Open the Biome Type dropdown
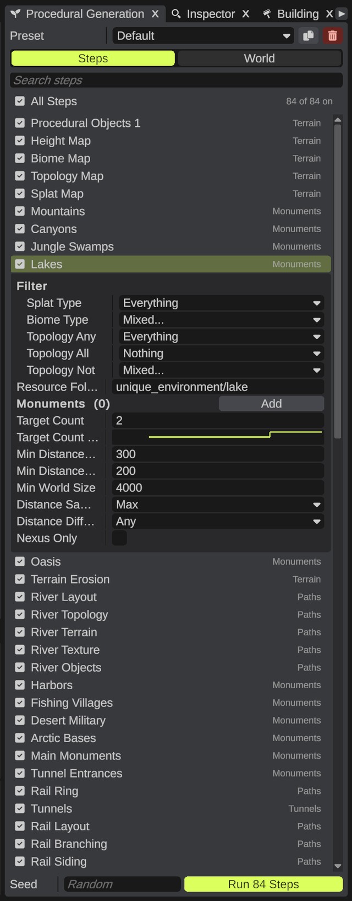This screenshot has width=352, height=901. click(x=221, y=320)
